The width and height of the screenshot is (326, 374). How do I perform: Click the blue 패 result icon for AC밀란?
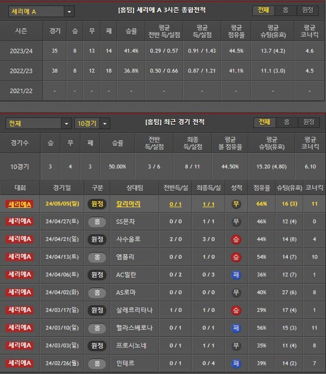coord(236,275)
